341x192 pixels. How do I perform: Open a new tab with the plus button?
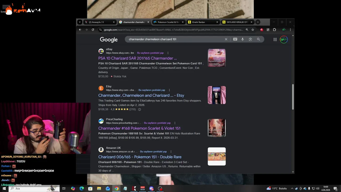pyautogui.click(x=258, y=22)
